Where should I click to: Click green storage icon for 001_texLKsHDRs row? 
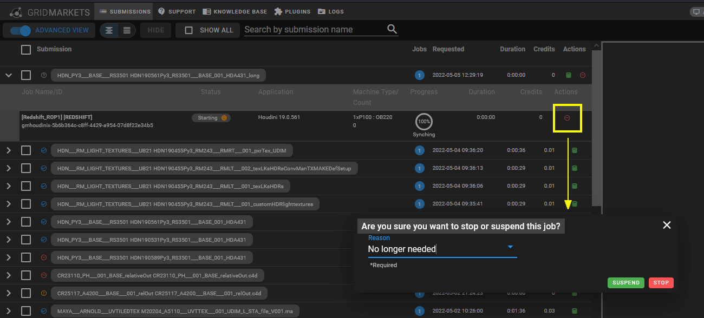click(575, 186)
